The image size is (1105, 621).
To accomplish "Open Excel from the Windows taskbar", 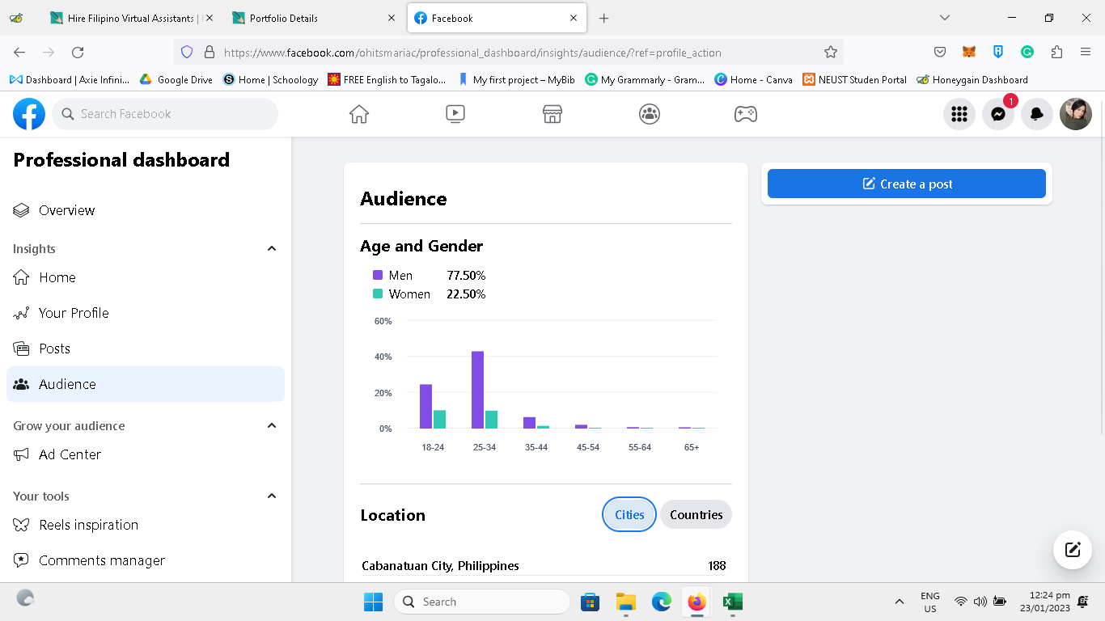I will pos(732,602).
